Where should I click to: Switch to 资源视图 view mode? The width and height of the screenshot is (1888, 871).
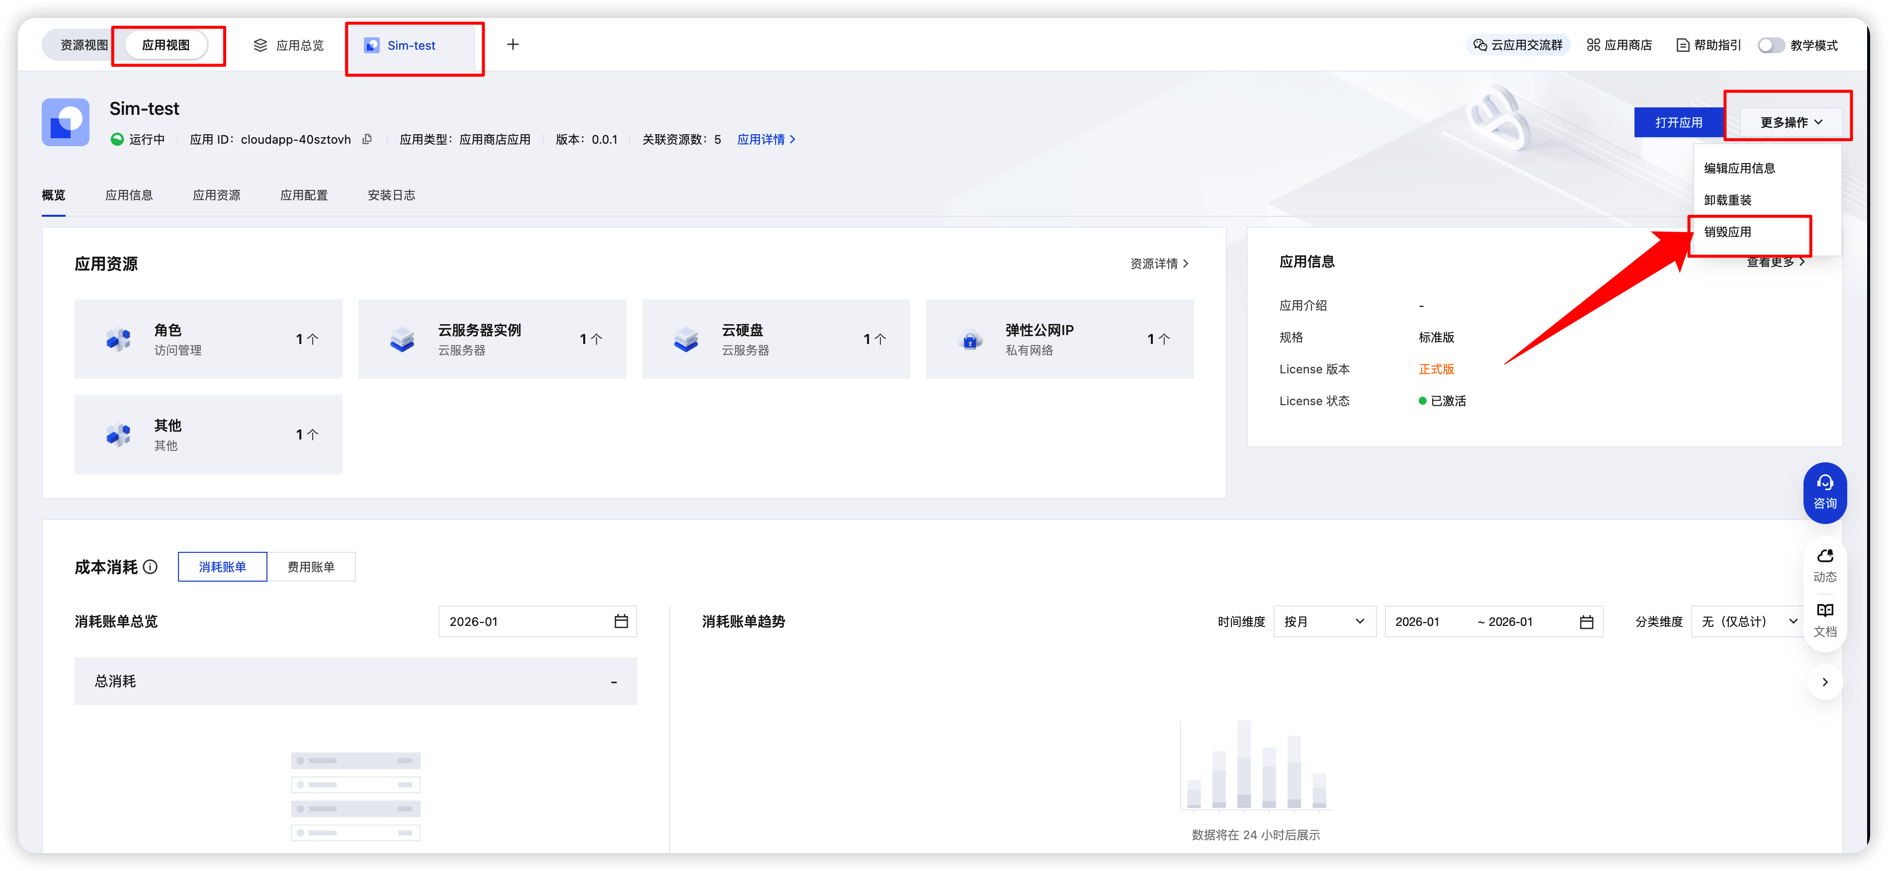point(84,45)
